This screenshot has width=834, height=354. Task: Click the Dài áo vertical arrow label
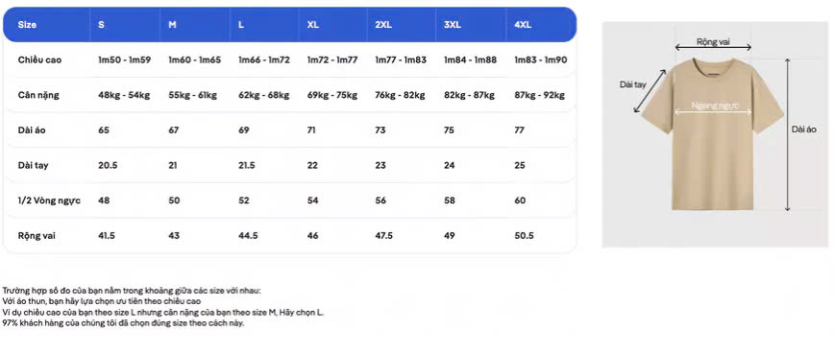803,129
